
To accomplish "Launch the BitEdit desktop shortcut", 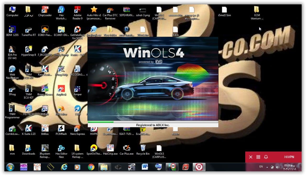I will (45, 110).
